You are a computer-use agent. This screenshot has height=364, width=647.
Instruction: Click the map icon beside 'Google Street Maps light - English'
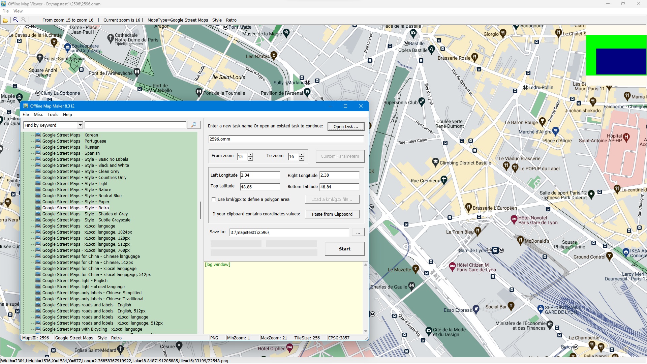(38, 280)
